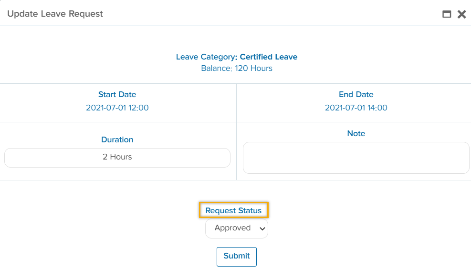Open the Request Status dropdown
The width and height of the screenshot is (471, 278).
click(x=236, y=228)
